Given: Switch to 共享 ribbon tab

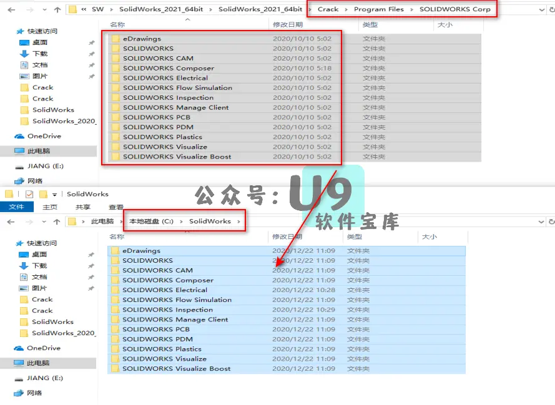Looking at the screenshot, I should [83, 207].
